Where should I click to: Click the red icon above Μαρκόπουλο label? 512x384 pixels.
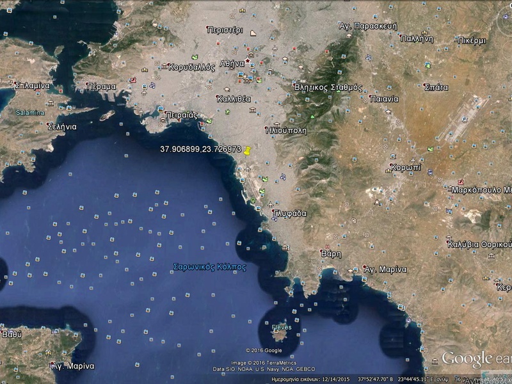(461, 182)
